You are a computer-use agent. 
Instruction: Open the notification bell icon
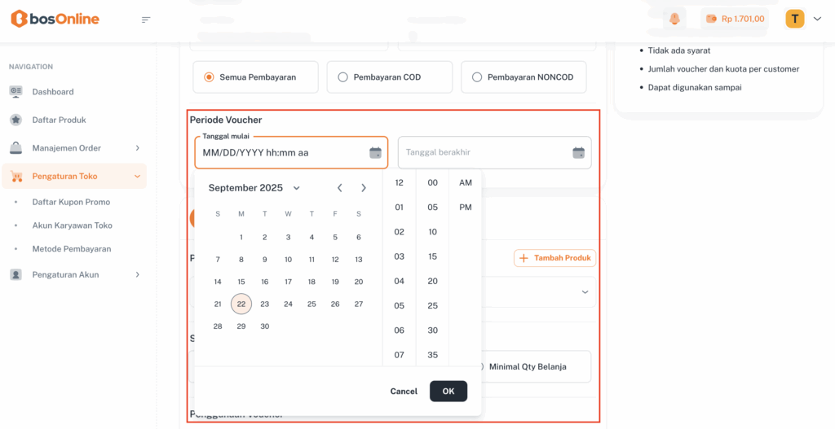tap(674, 19)
